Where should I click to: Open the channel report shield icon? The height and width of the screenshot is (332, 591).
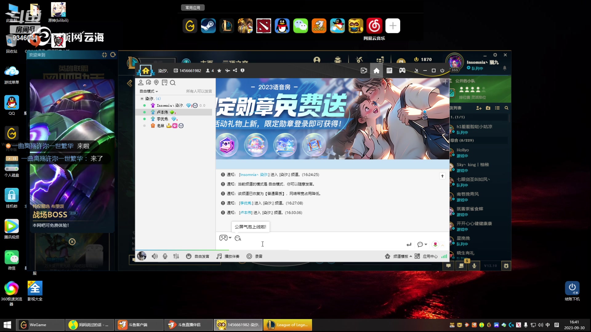[243, 70]
